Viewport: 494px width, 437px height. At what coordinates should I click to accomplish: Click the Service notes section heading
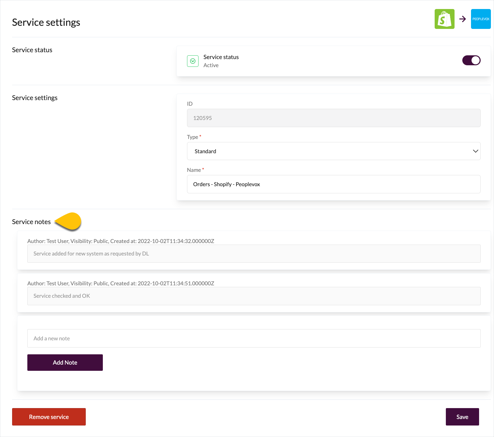[x=31, y=222]
